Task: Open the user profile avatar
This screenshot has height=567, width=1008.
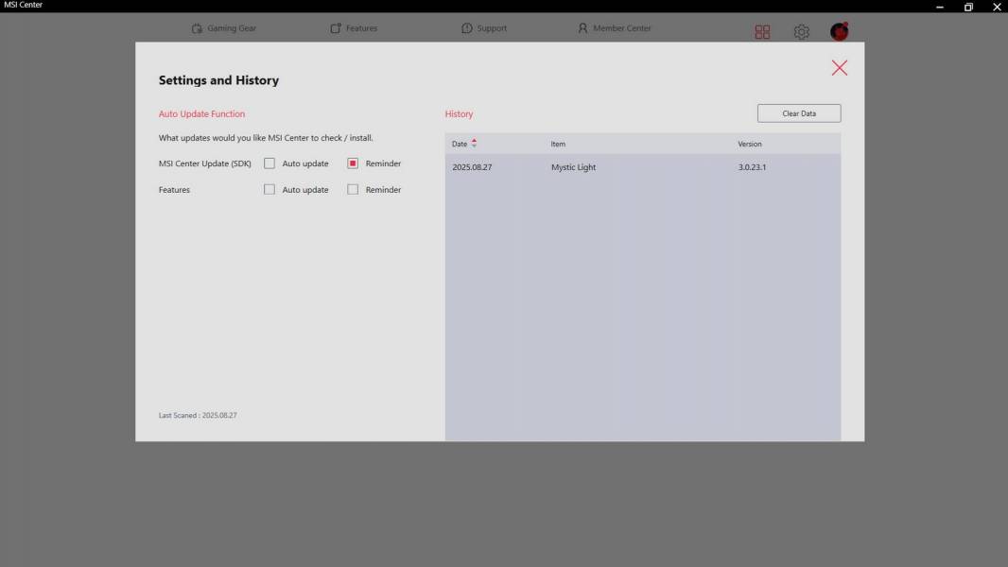Action: click(x=839, y=32)
